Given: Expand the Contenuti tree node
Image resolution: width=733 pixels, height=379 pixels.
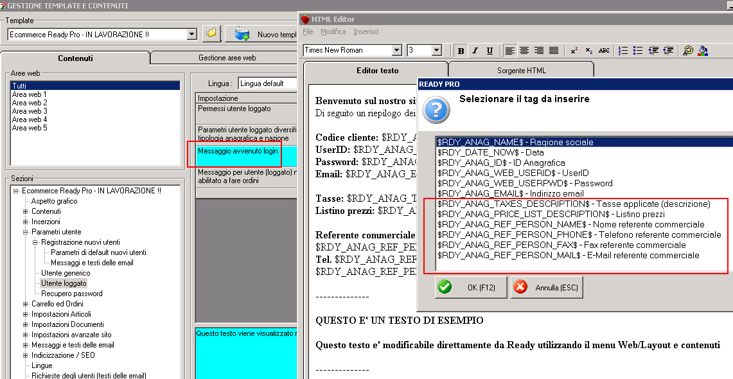Looking at the screenshot, I should 26,211.
